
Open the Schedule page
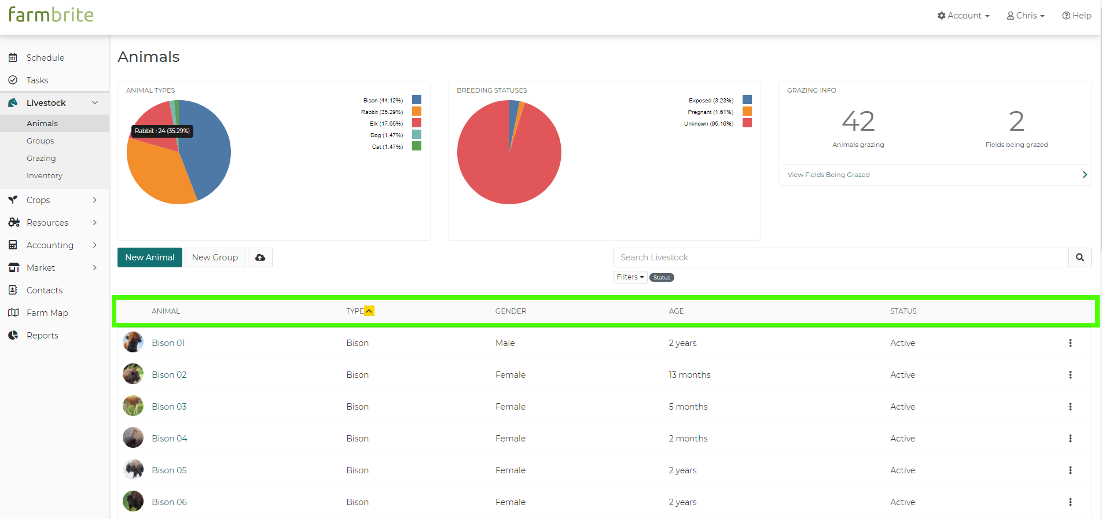[x=45, y=57]
